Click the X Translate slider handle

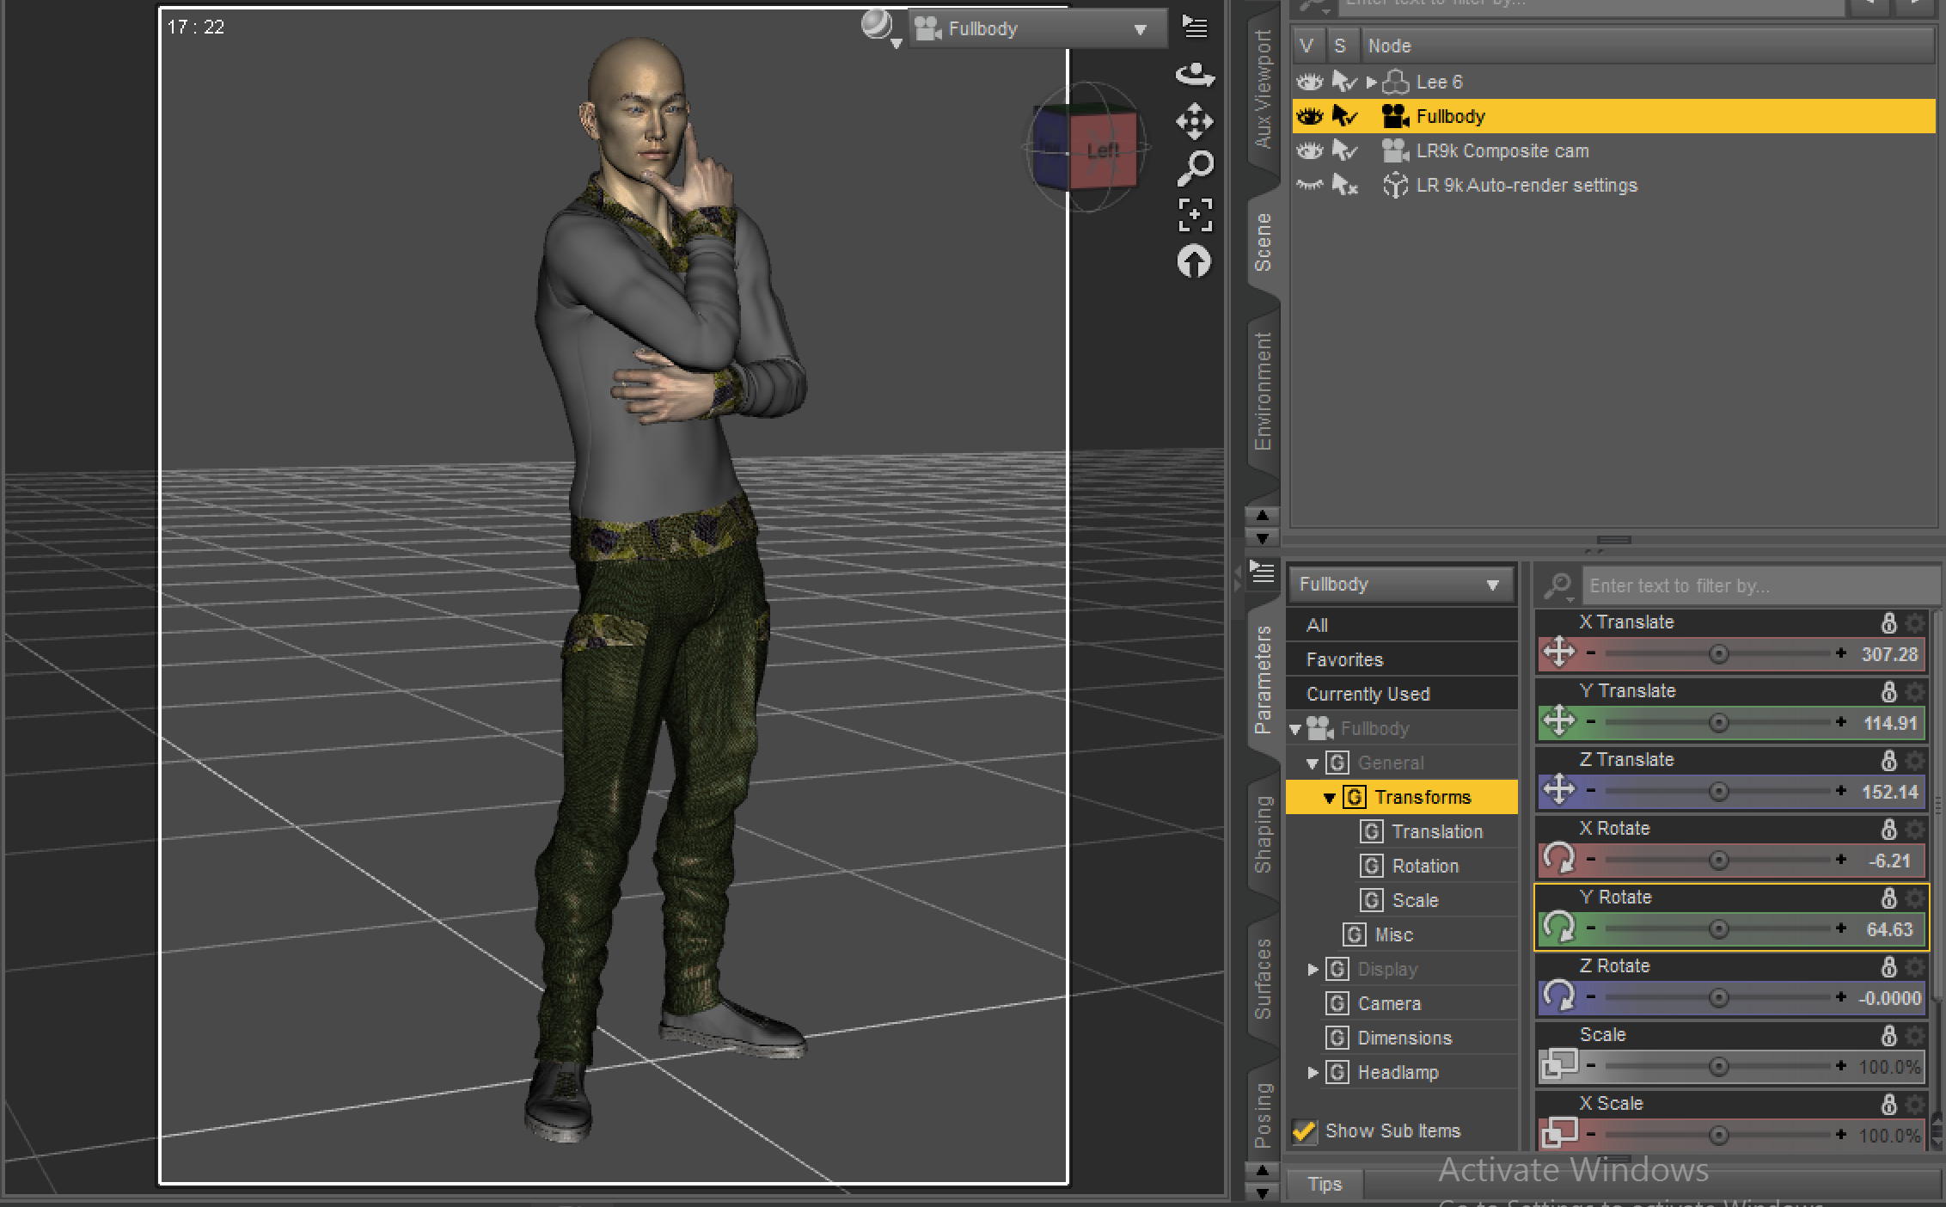(x=1718, y=654)
